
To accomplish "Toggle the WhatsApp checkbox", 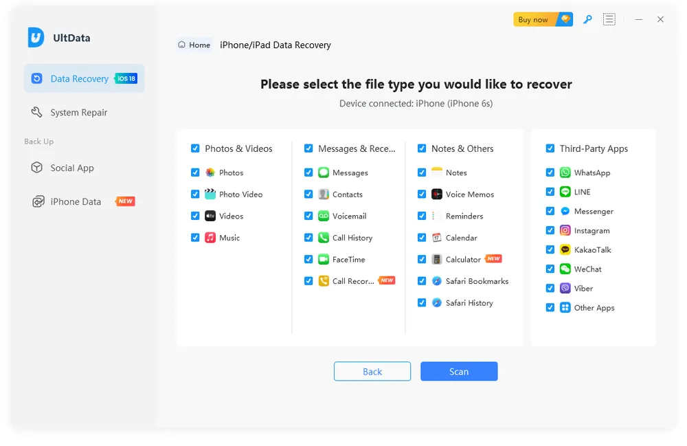I will 550,172.
